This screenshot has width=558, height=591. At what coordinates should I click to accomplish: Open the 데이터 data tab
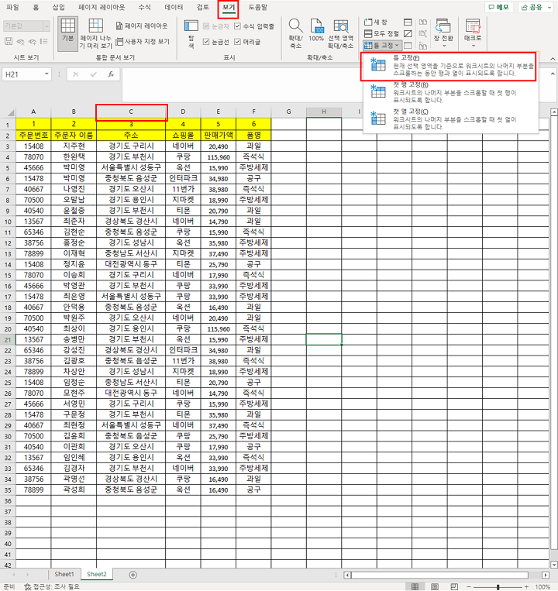click(x=174, y=7)
